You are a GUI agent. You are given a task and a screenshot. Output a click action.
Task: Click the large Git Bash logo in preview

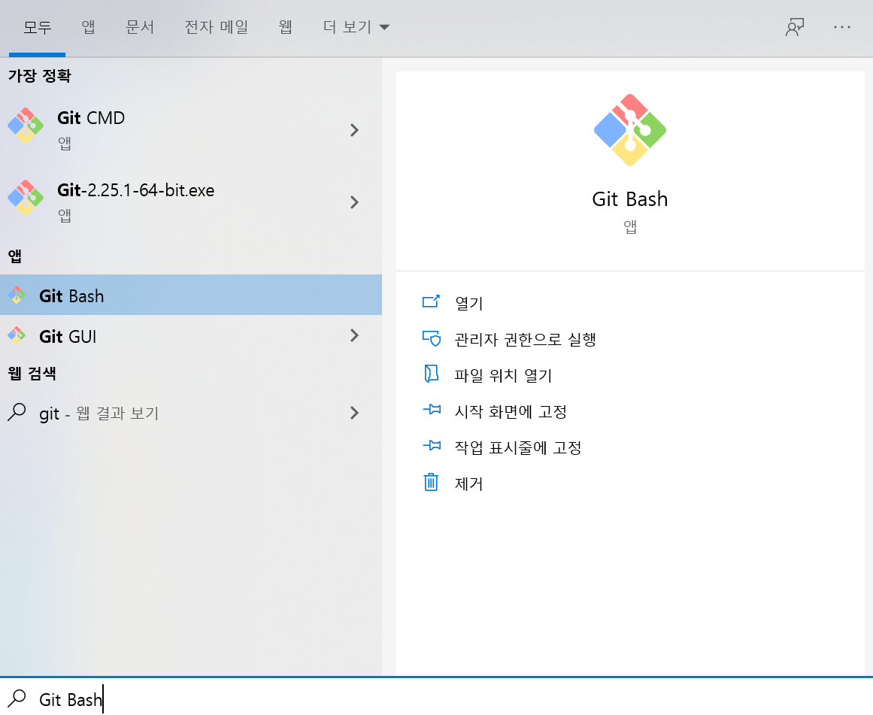click(x=629, y=130)
